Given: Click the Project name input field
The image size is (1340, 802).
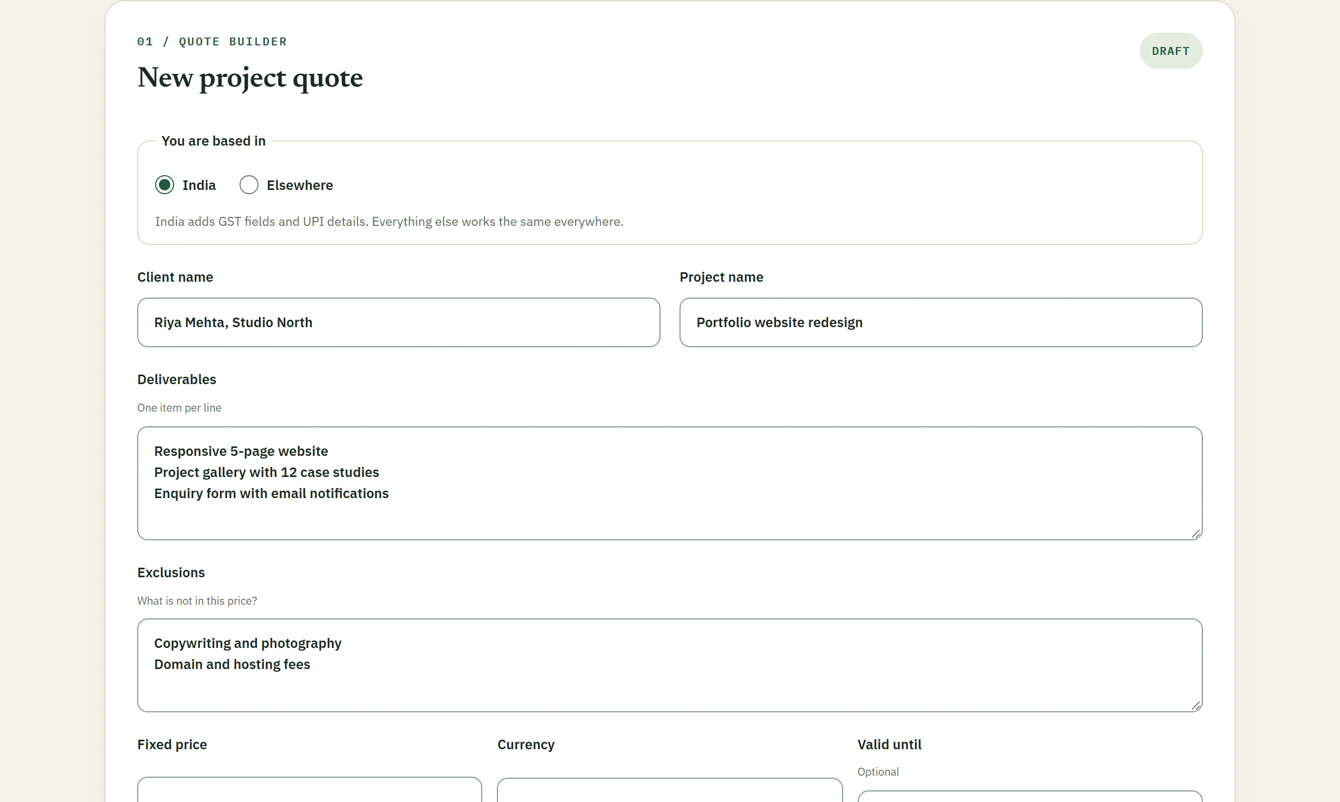Looking at the screenshot, I should [940, 322].
